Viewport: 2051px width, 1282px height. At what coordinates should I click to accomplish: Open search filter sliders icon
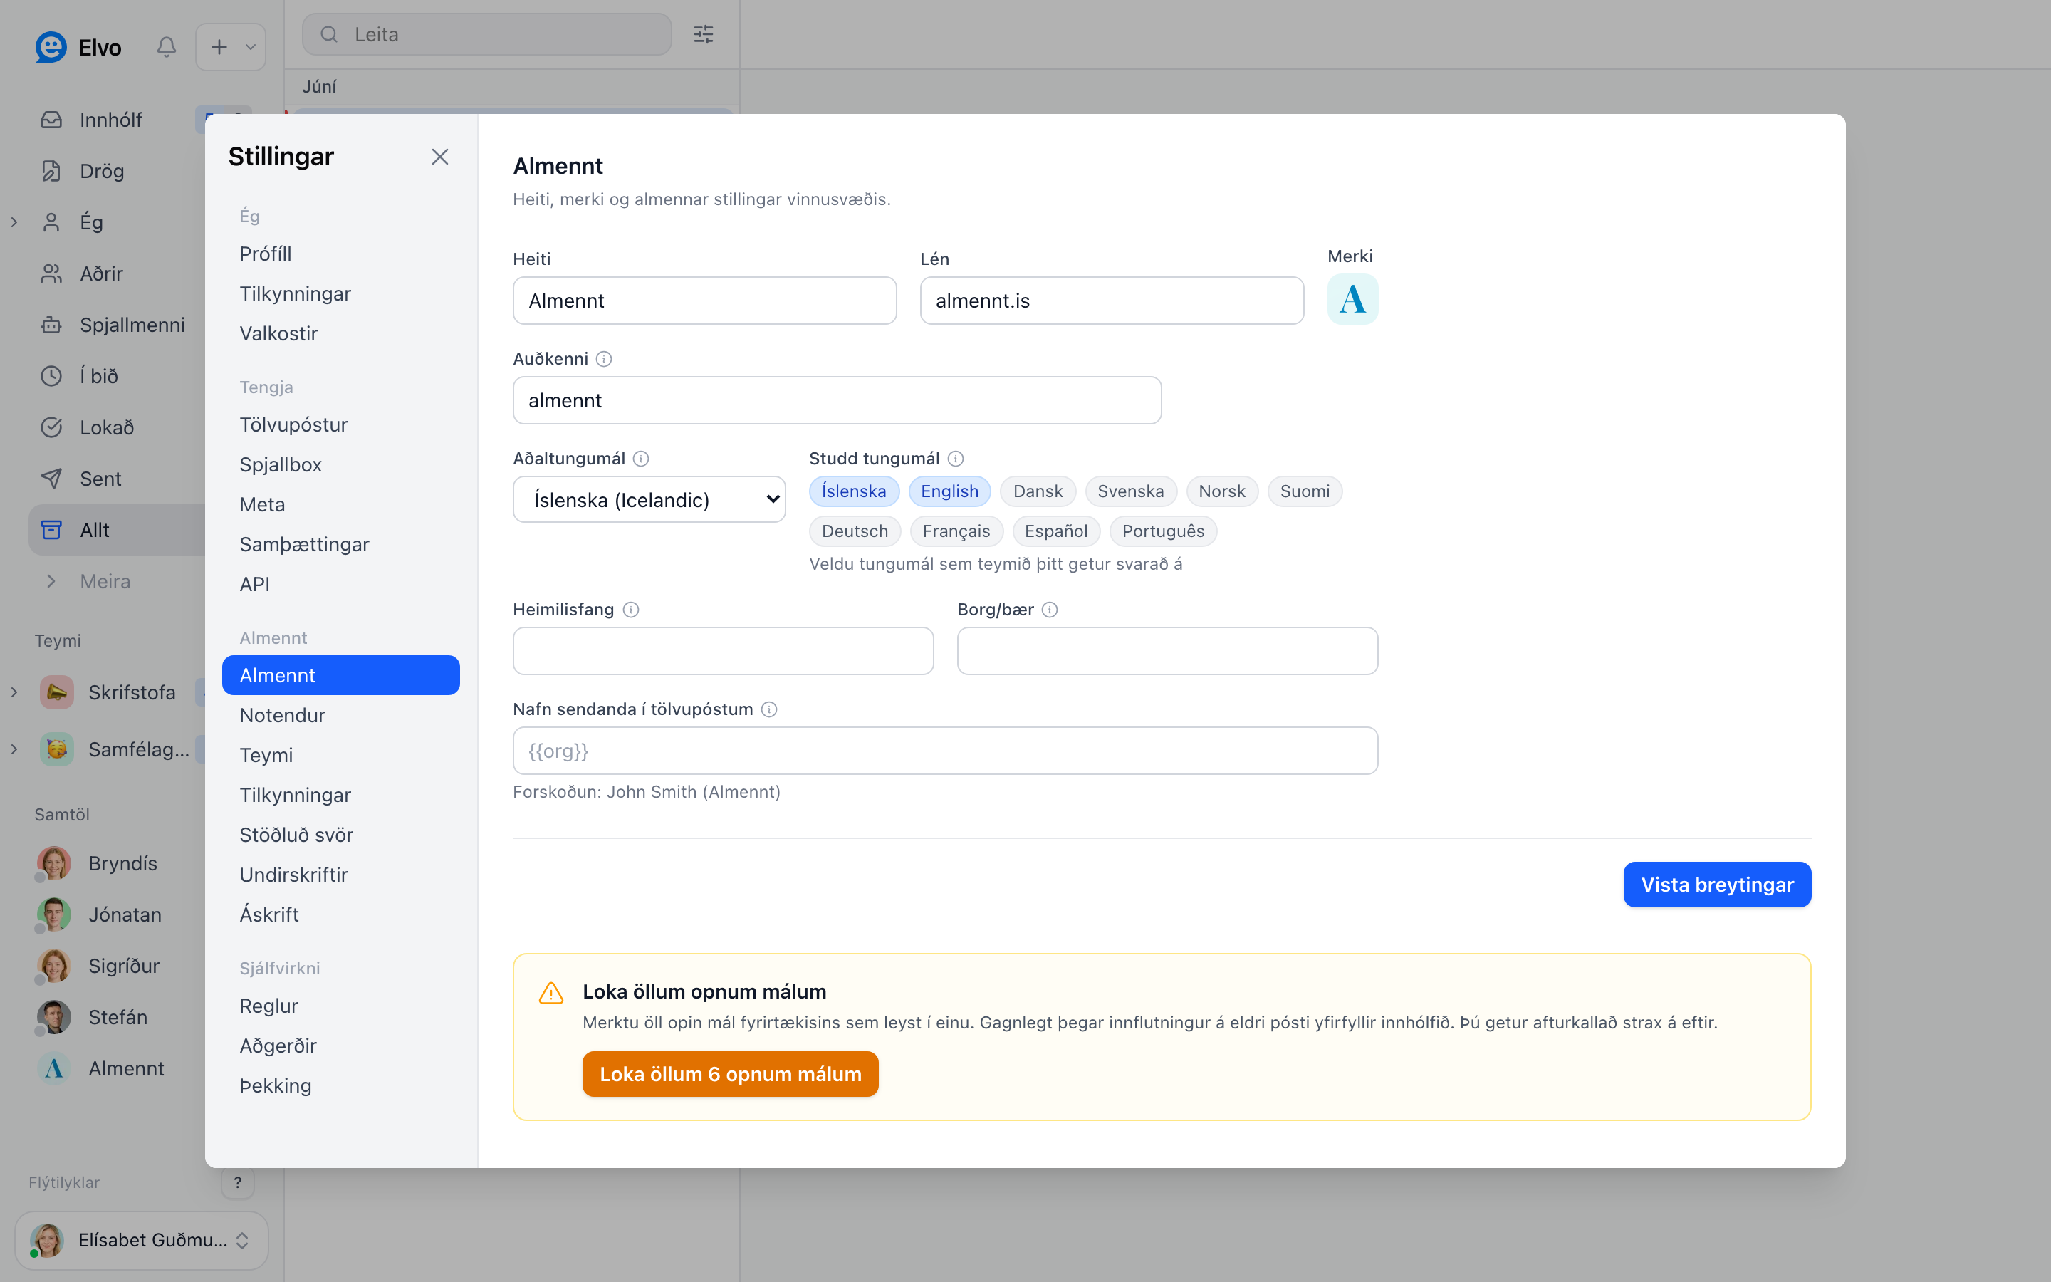pos(704,34)
